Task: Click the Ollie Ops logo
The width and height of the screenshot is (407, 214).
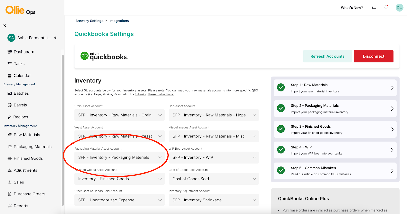Action: [x=20, y=10]
